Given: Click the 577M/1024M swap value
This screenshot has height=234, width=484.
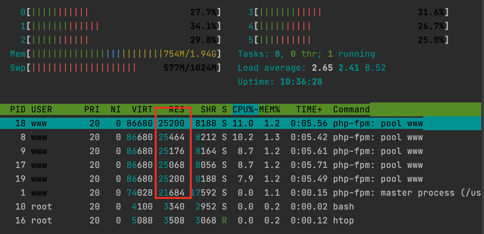Looking at the screenshot, I should tap(190, 68).
